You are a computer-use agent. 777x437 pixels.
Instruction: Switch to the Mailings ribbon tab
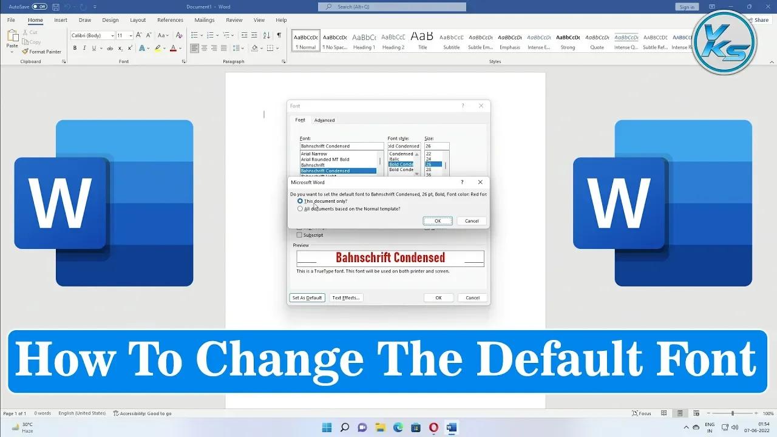(x=205, y=20)
